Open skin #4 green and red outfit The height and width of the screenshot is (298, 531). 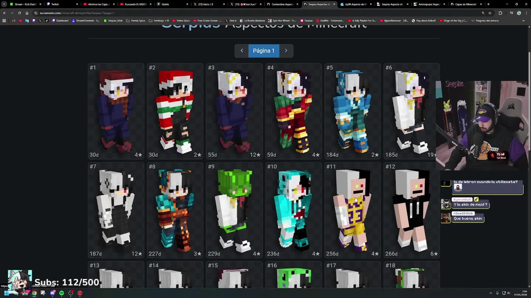tap(293, 111)
